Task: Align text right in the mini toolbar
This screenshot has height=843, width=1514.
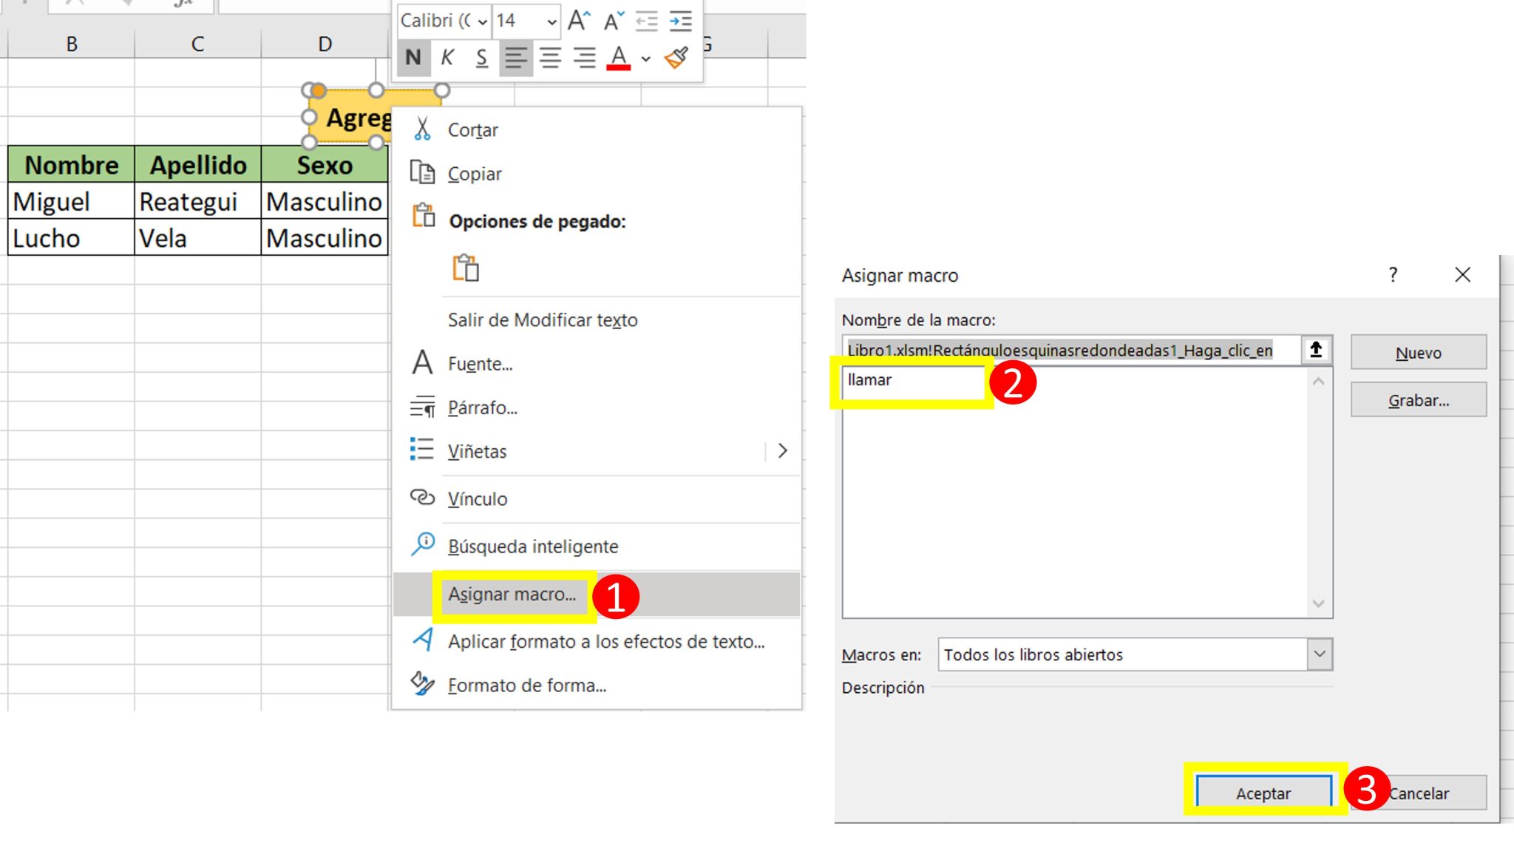Action: [x=584, y=58]
